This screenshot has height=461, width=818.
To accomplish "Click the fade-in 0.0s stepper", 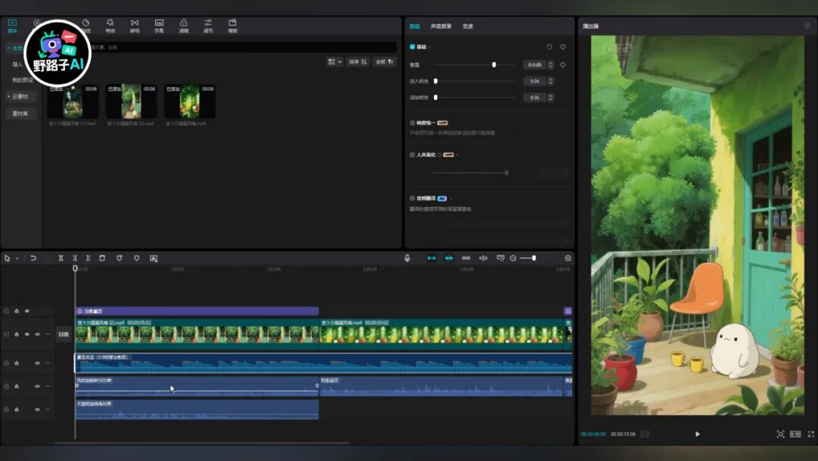I will click(551, 81).
